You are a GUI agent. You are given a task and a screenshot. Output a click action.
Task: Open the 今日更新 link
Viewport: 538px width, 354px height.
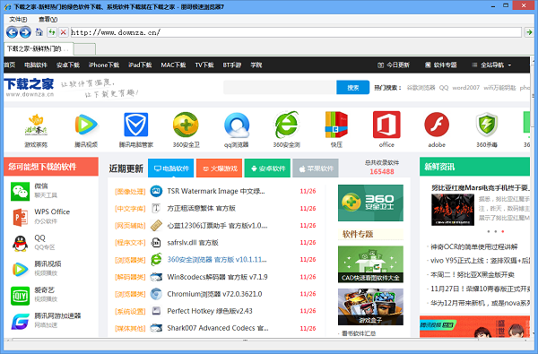(394, 65)
